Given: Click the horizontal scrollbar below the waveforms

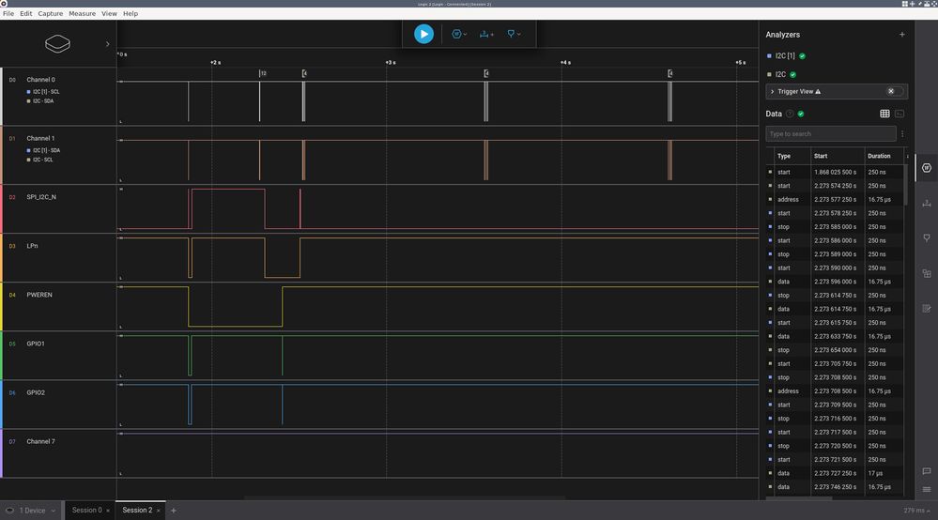Looking at the screenshot, I should click(405, 497).
